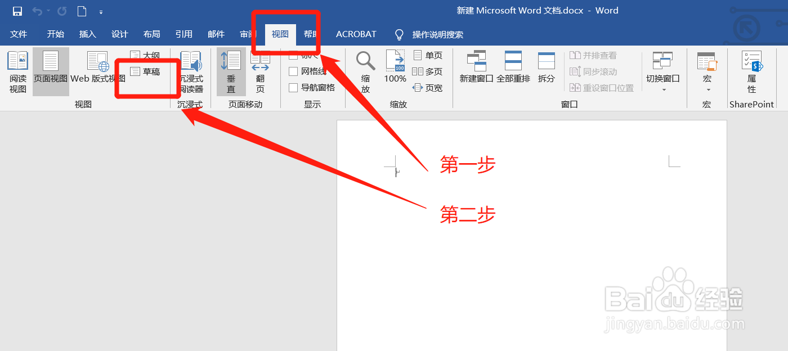
Task: Open the ACROBAT ribbon tab
Action: 355,34
